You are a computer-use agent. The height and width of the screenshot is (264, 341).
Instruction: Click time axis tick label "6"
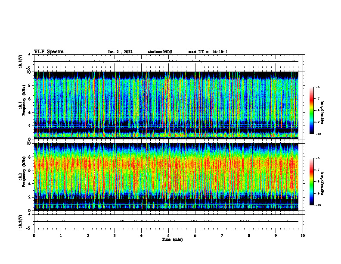(195, 236)
